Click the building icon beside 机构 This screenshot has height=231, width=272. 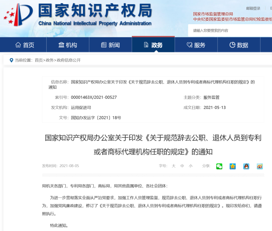pos(61,45)
